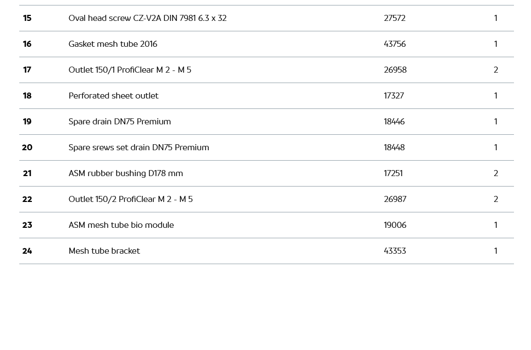Select Spare drain DN75 Premium text
The height and width of the screenshot is (350, 531).
click(x=119, y=122)
